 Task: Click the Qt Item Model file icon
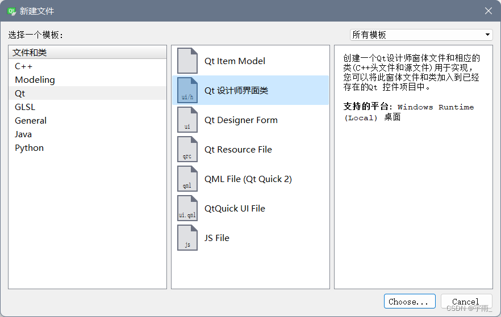[x=187, y=61]
